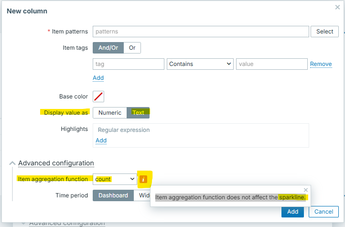The image size is (345, 227).
Task: Add another item tag row
Action: point(98,78)
